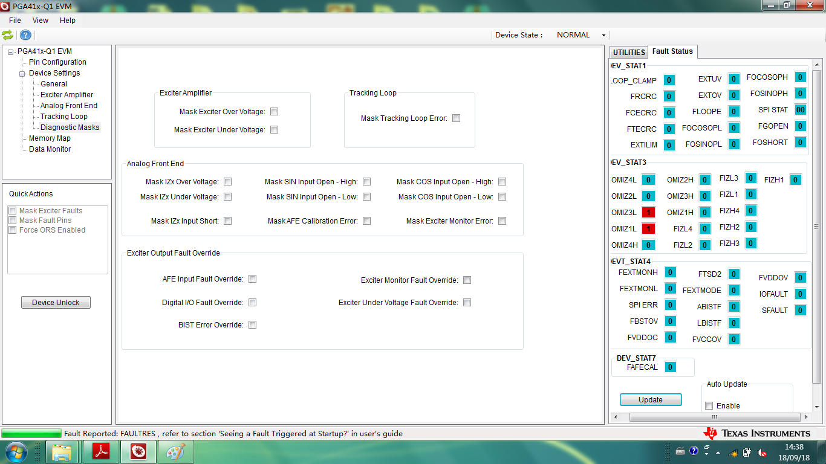Open Exciter Amplifier settings in tree
The width and height of the screenshot is (826, 464).
[x=67, y=95]
